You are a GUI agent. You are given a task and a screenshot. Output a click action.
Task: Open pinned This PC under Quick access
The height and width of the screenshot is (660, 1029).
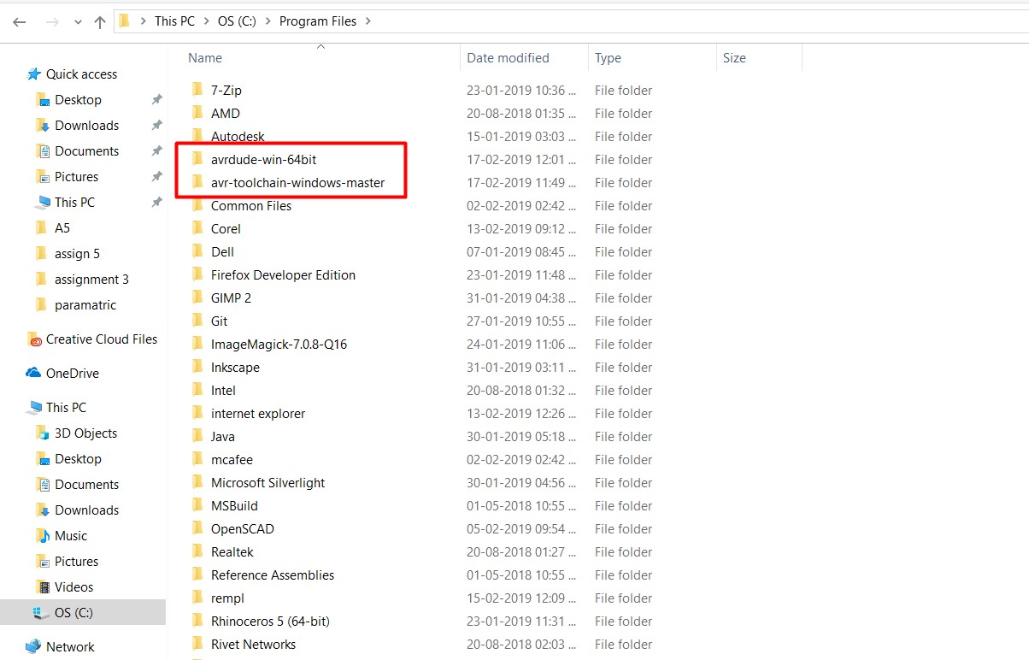74,203
